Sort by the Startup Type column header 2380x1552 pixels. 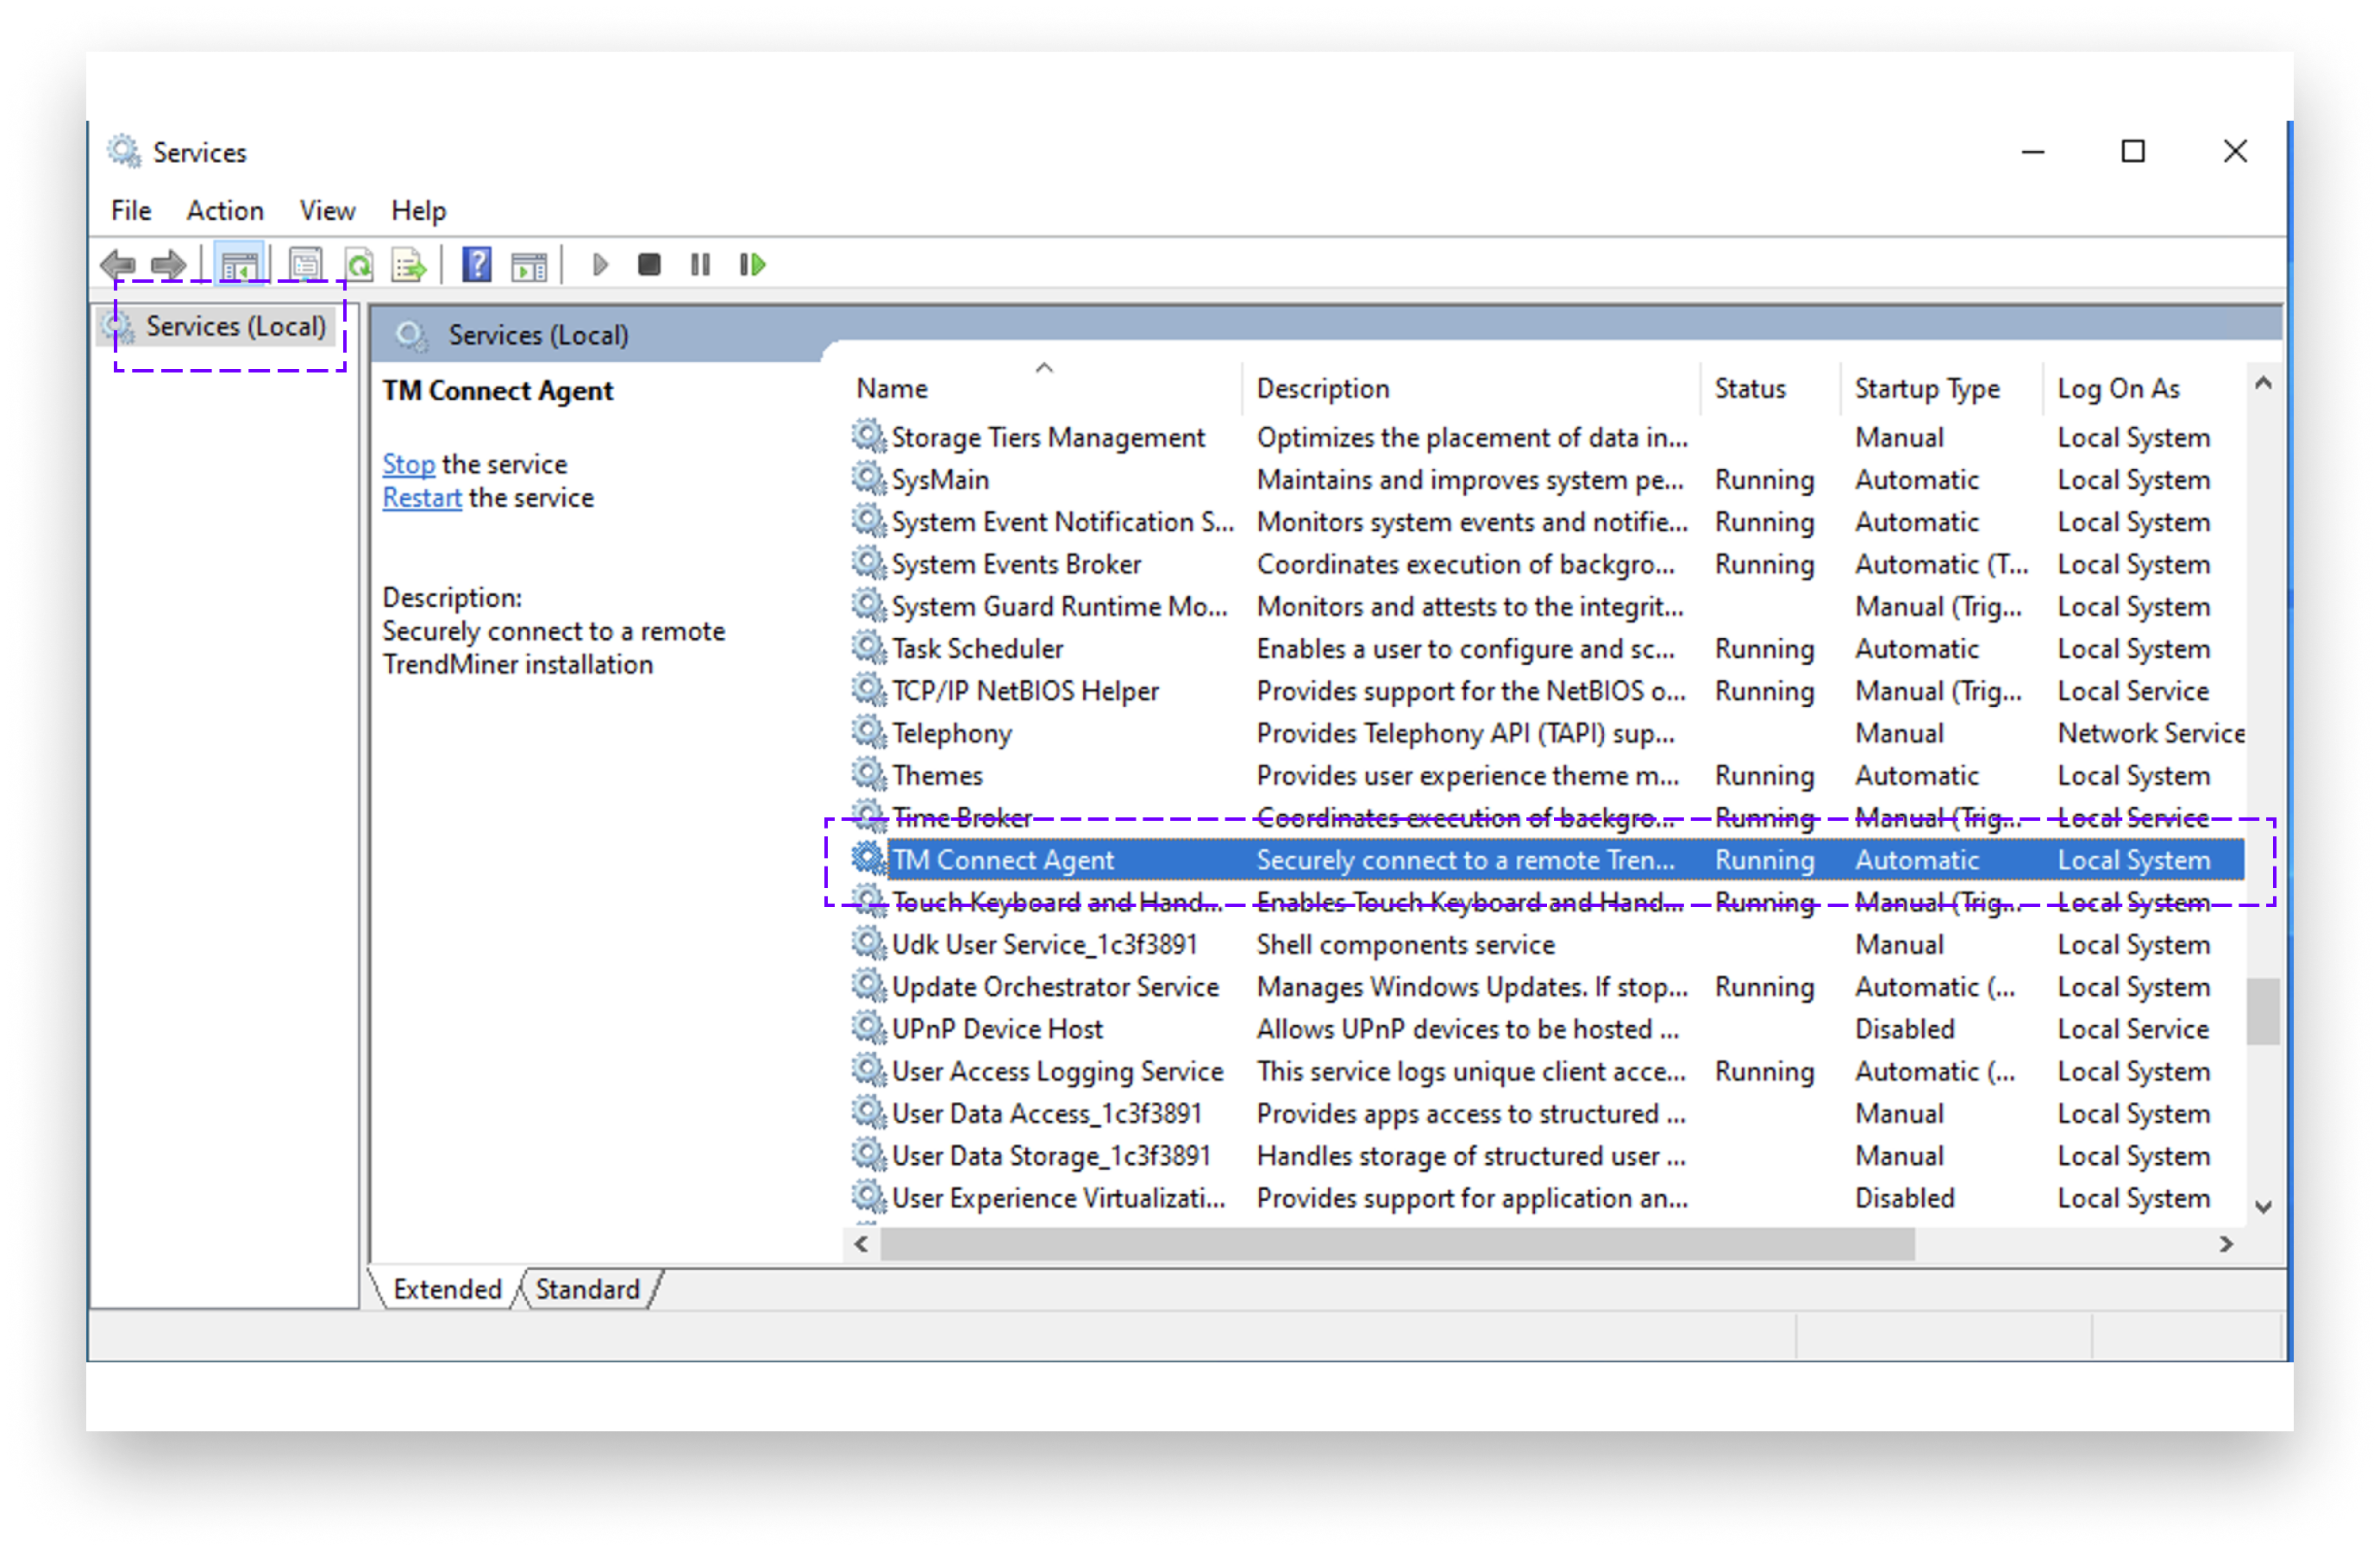pos(1926,389)
